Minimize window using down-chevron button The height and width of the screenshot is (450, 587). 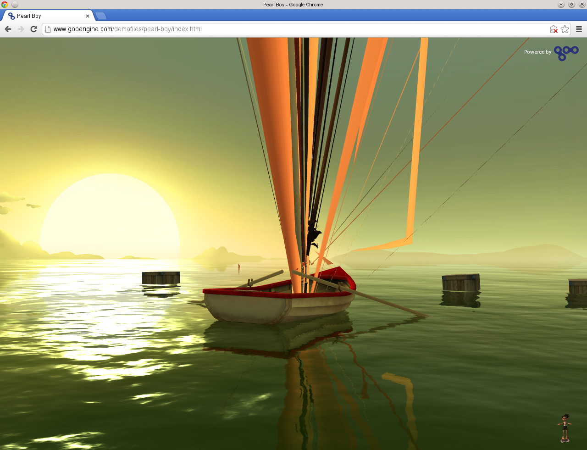561,5
